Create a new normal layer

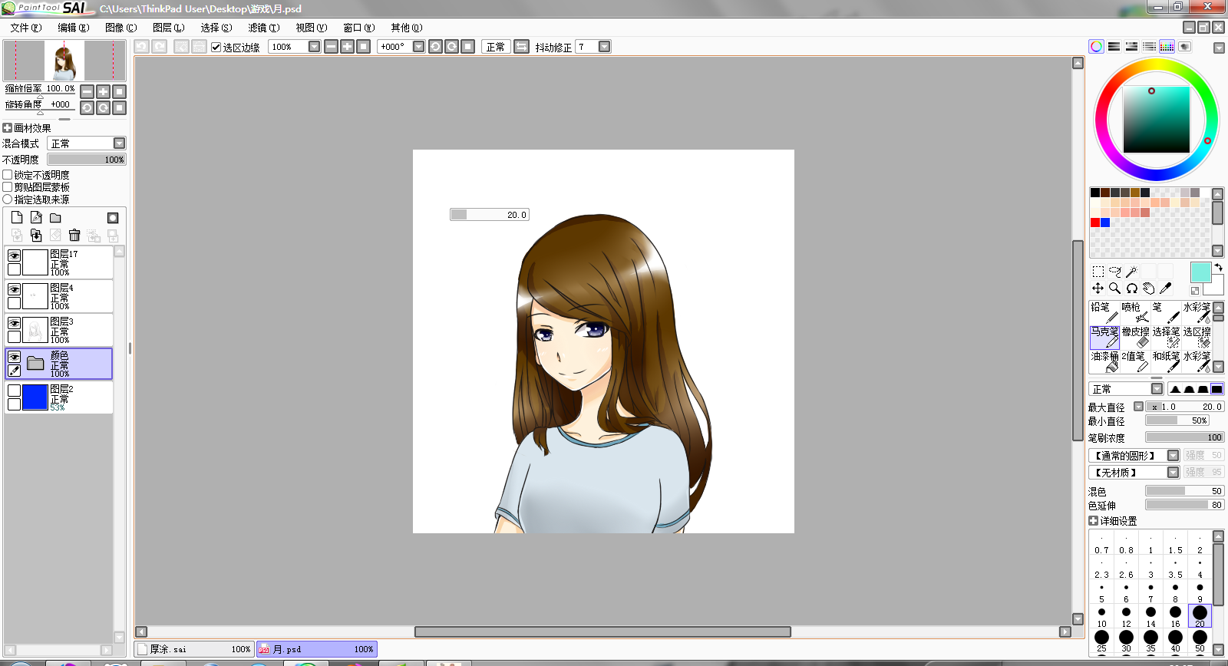[17, 218]
